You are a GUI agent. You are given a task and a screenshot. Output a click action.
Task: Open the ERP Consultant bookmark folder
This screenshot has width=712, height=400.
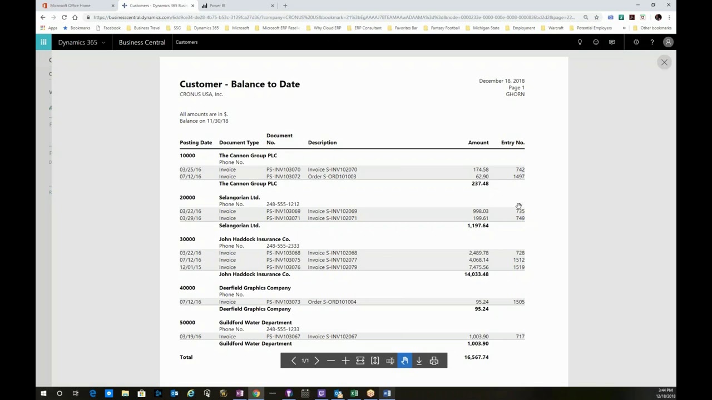[x=364, y=28]
